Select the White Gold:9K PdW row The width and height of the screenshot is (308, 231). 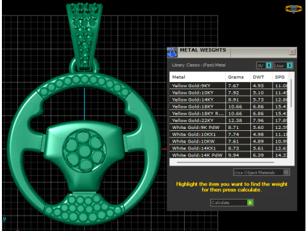(228, 128)
